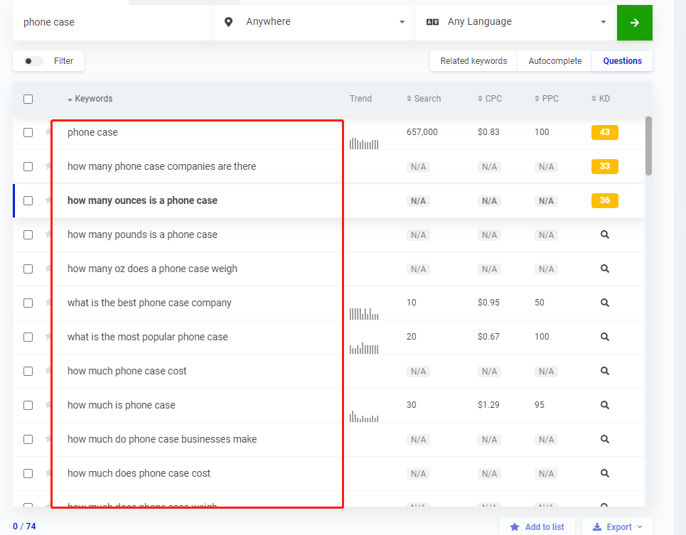Click magnifier icon for 'how much is phone case'
Viewport: 686px width, 535px height.
point(604,405)
